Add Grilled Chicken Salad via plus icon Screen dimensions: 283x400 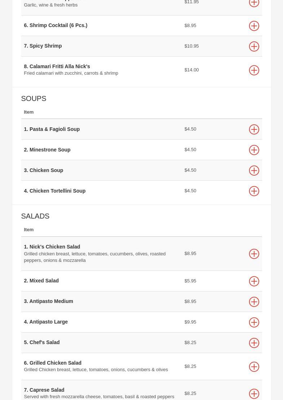tap(254, 367)
